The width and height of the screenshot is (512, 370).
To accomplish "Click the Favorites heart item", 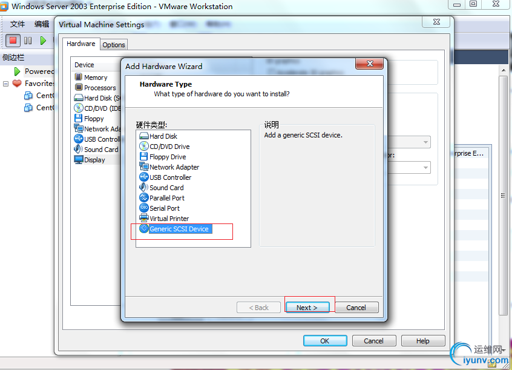I will pyautogui.click(x=33, y=84).
